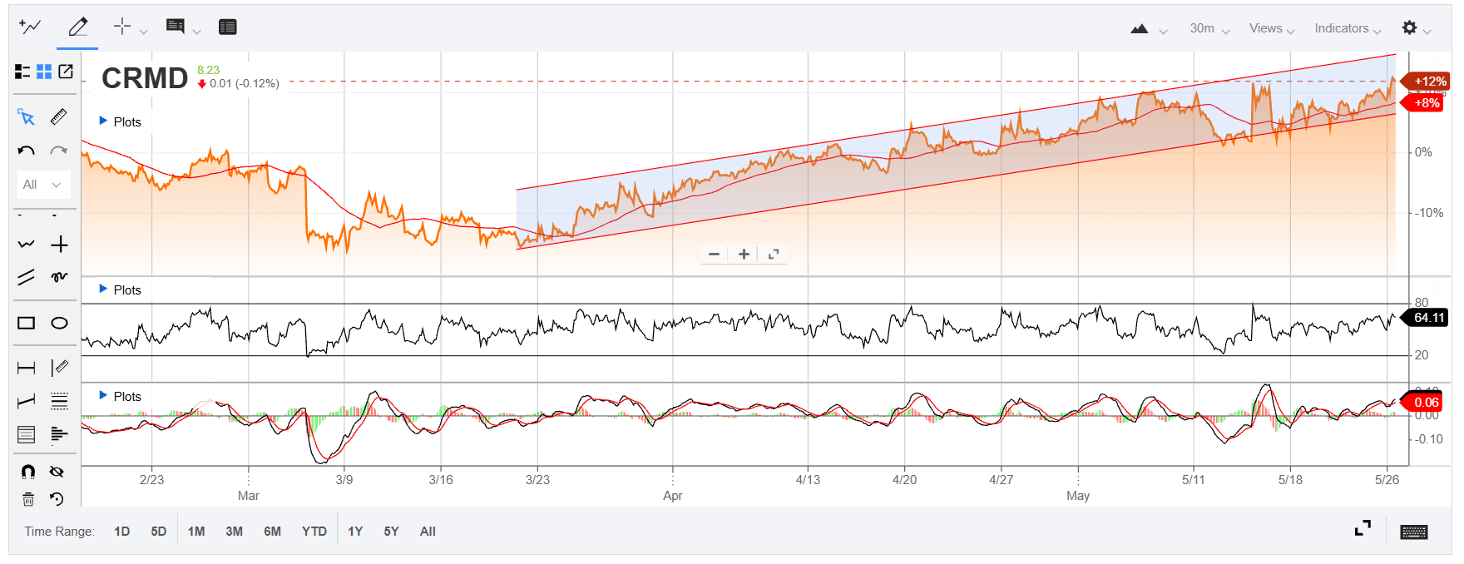
Task: Choose the ruler measure tool
Action: pos(58,117)
